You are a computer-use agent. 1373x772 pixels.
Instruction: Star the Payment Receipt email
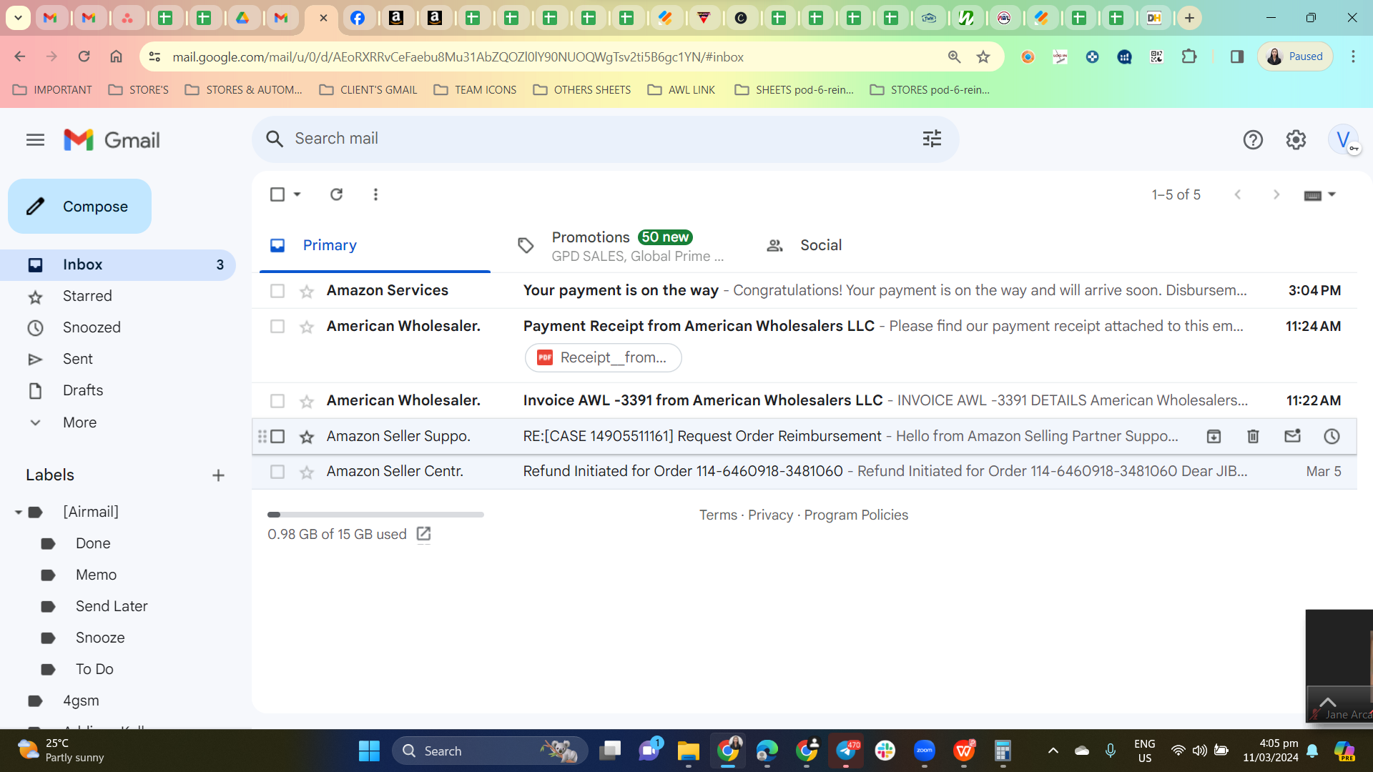pyautogui.click(x=307, y=327)
